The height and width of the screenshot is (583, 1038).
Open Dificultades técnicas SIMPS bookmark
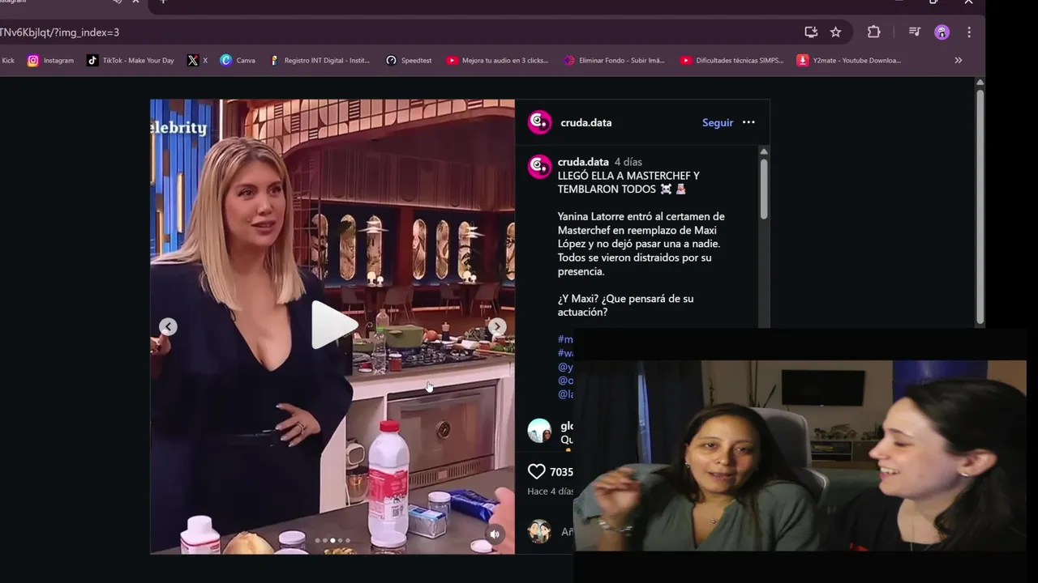tap(731, 60)
